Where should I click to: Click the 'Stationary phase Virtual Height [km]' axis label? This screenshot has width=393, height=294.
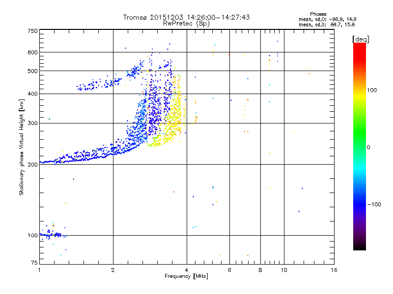[x=22, y=147]
